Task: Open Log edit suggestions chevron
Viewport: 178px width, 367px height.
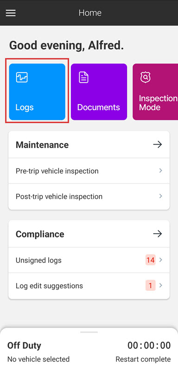Action: (161, 285)
